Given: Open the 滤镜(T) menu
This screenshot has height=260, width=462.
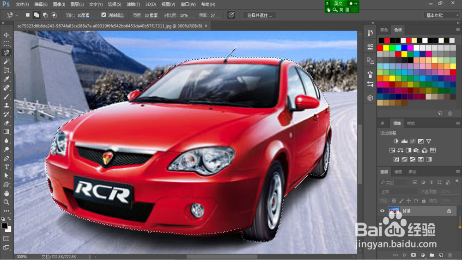Looking at the screenshot, I should pos(133,5).
